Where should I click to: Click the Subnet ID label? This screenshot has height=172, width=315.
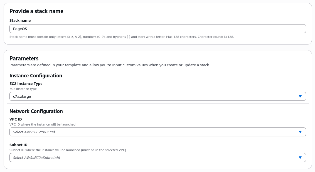tap(18, 145)
